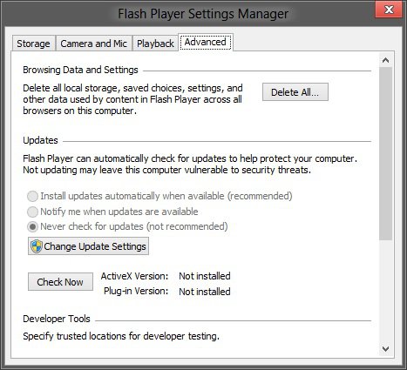The height and width of the screenshot is (370, 407).
Task: Select Install updates automatically radio button
Action: pyautogui.click(x=32, y=196)
